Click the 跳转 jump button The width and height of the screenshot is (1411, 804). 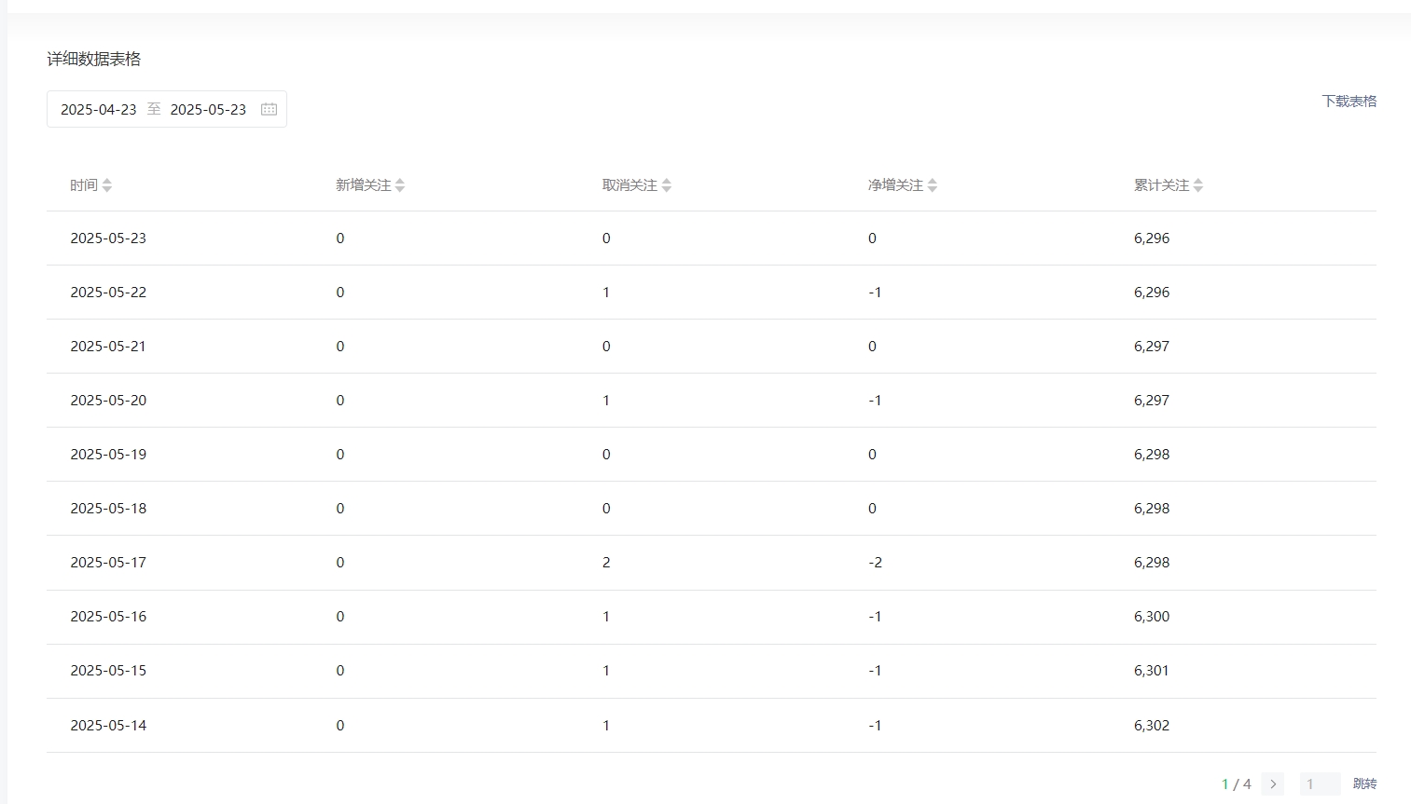(1364, 784)
